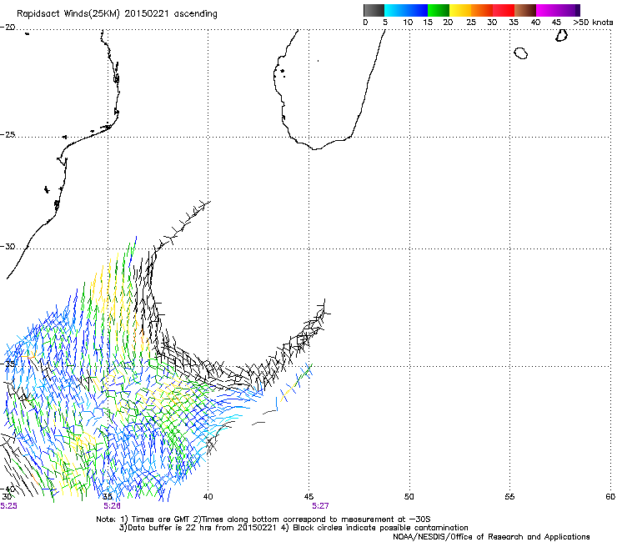Click the cyan 5-10 knots legend segment
This screenshot has width=617, height=542.
(x=395, y=10)
